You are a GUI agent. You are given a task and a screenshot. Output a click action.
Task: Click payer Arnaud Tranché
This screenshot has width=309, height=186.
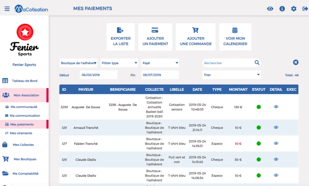pos(86,128)
